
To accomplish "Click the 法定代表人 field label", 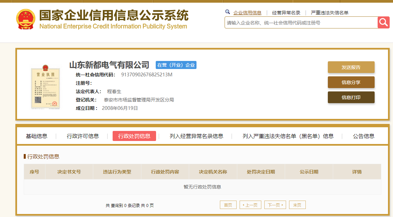I will click(89, 91).
